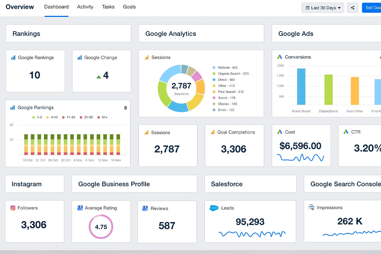Click the Salesforce cloud icon beside Leads
381x254 pixels.
214,208
